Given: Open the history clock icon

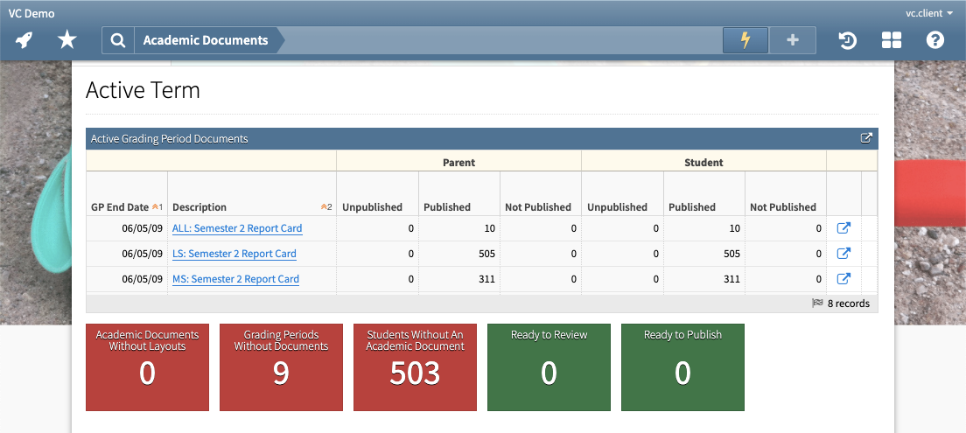Looking at the screenshot, I should tap(848, 40).
